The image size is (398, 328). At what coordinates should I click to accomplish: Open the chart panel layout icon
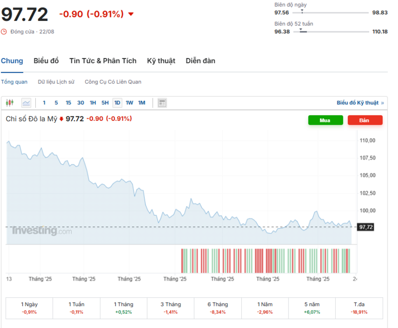tap(162, 102)
